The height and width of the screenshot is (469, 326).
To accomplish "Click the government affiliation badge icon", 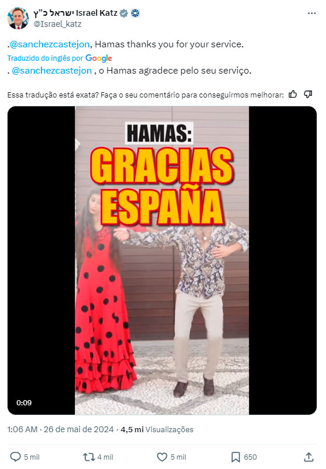I will [135, 13].
